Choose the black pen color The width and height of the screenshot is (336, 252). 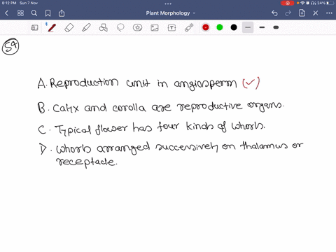(x=234, y=27)
